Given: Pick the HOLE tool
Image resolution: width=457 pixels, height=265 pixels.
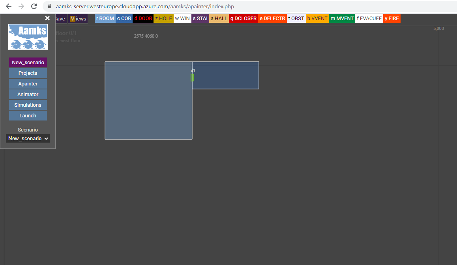Looking at the screenshot, I should coord(163,19).
